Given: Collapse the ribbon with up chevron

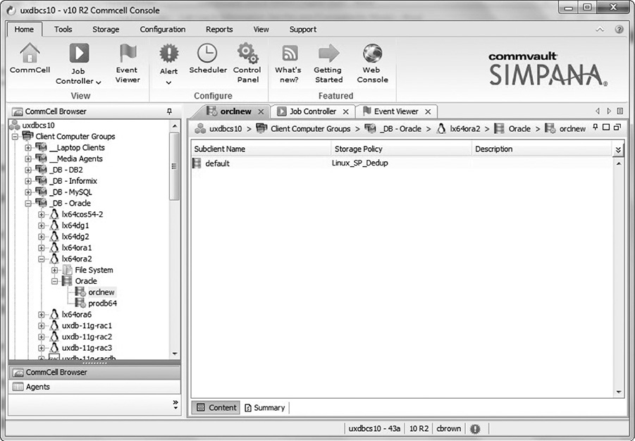Looking at the screenshot, I should (x=600, y=30).
